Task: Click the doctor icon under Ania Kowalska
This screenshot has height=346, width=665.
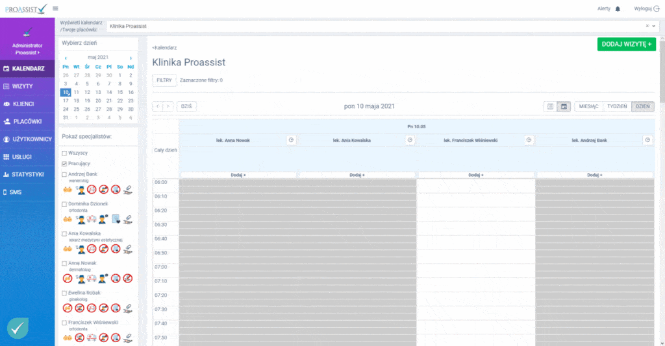Action: (x=80, y=249)
